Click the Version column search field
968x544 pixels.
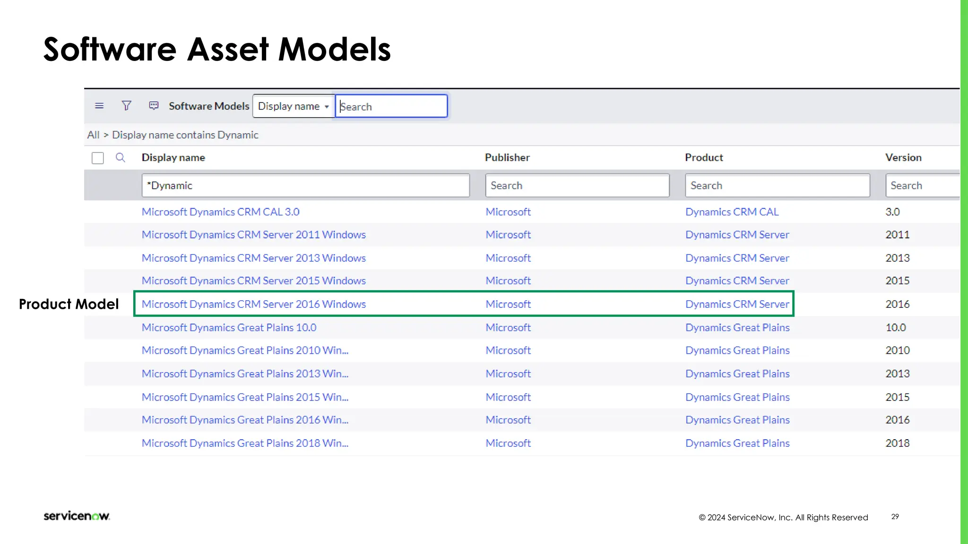coord(923,186)
